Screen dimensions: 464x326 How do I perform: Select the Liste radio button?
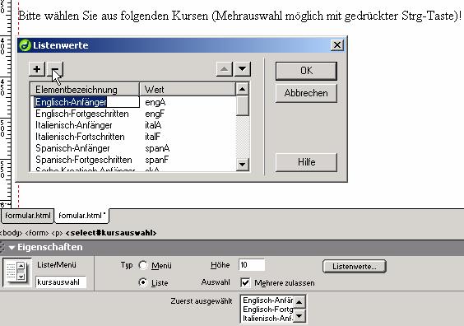coord(143,282)
